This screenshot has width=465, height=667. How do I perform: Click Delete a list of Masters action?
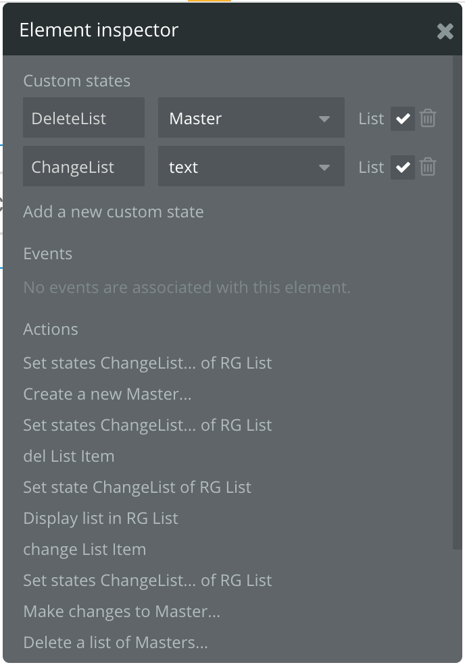pos(116,643)
